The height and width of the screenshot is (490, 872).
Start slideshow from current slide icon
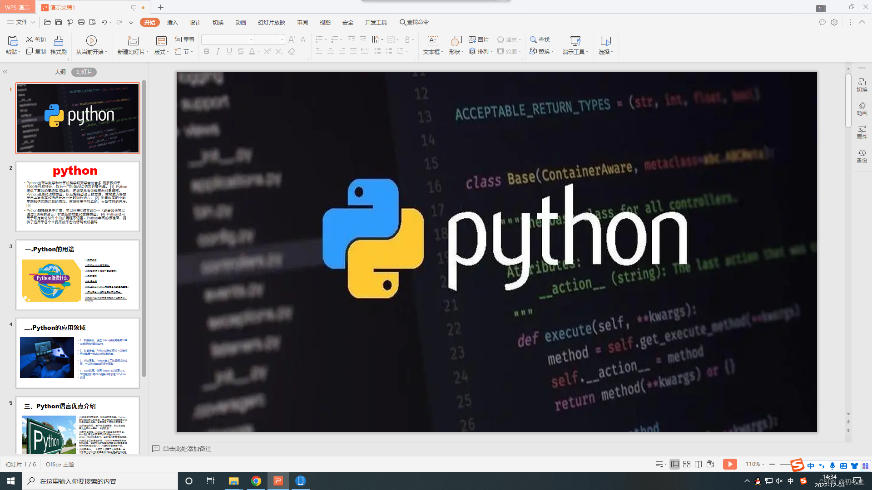91,41
